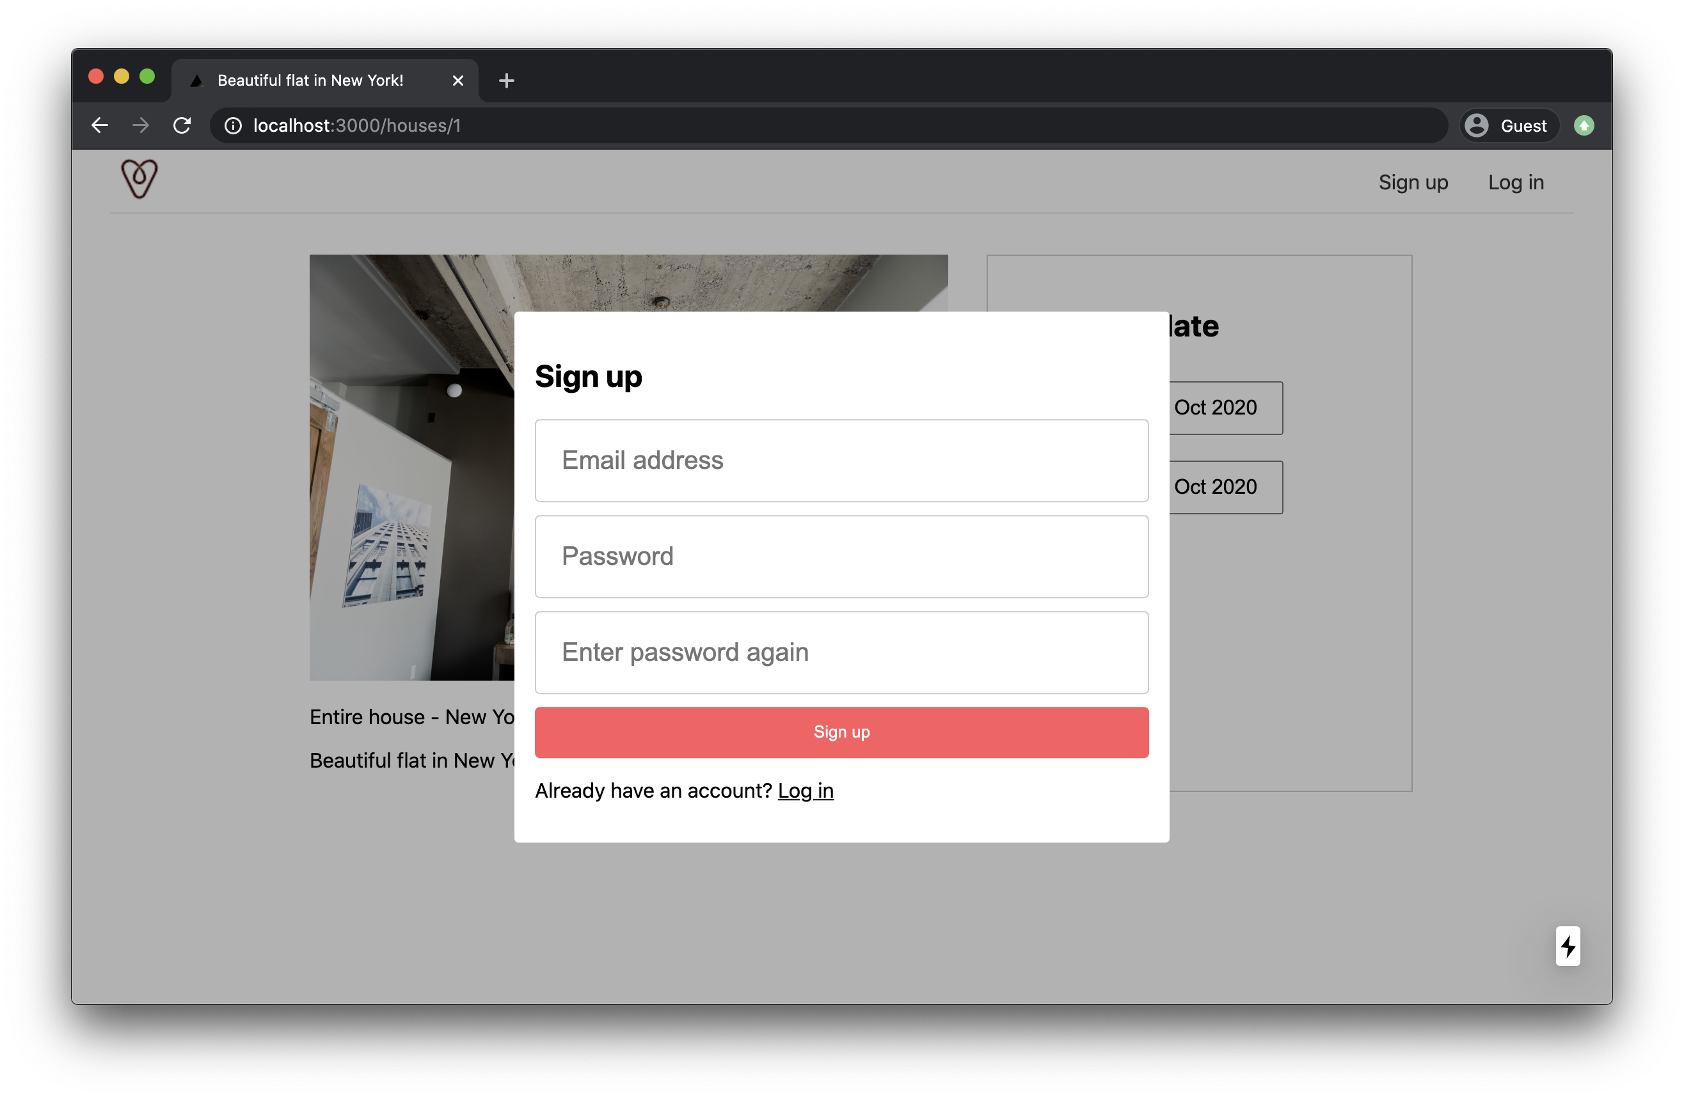Click the Next.js lightning bolt indicator
The height and width of the screenshot is (1099, 1684).
[1568, 945]
